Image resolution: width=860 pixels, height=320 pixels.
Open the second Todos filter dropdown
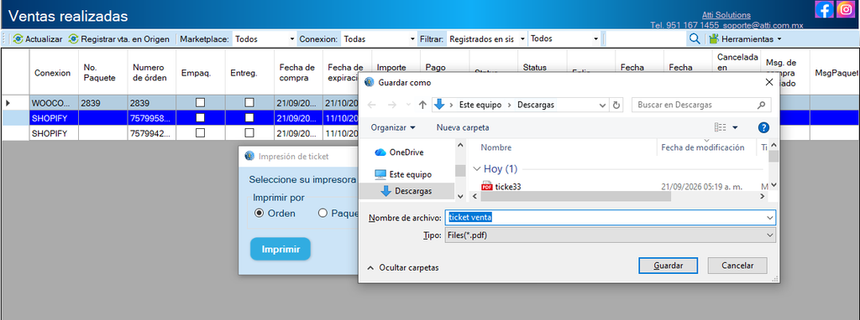564,39
